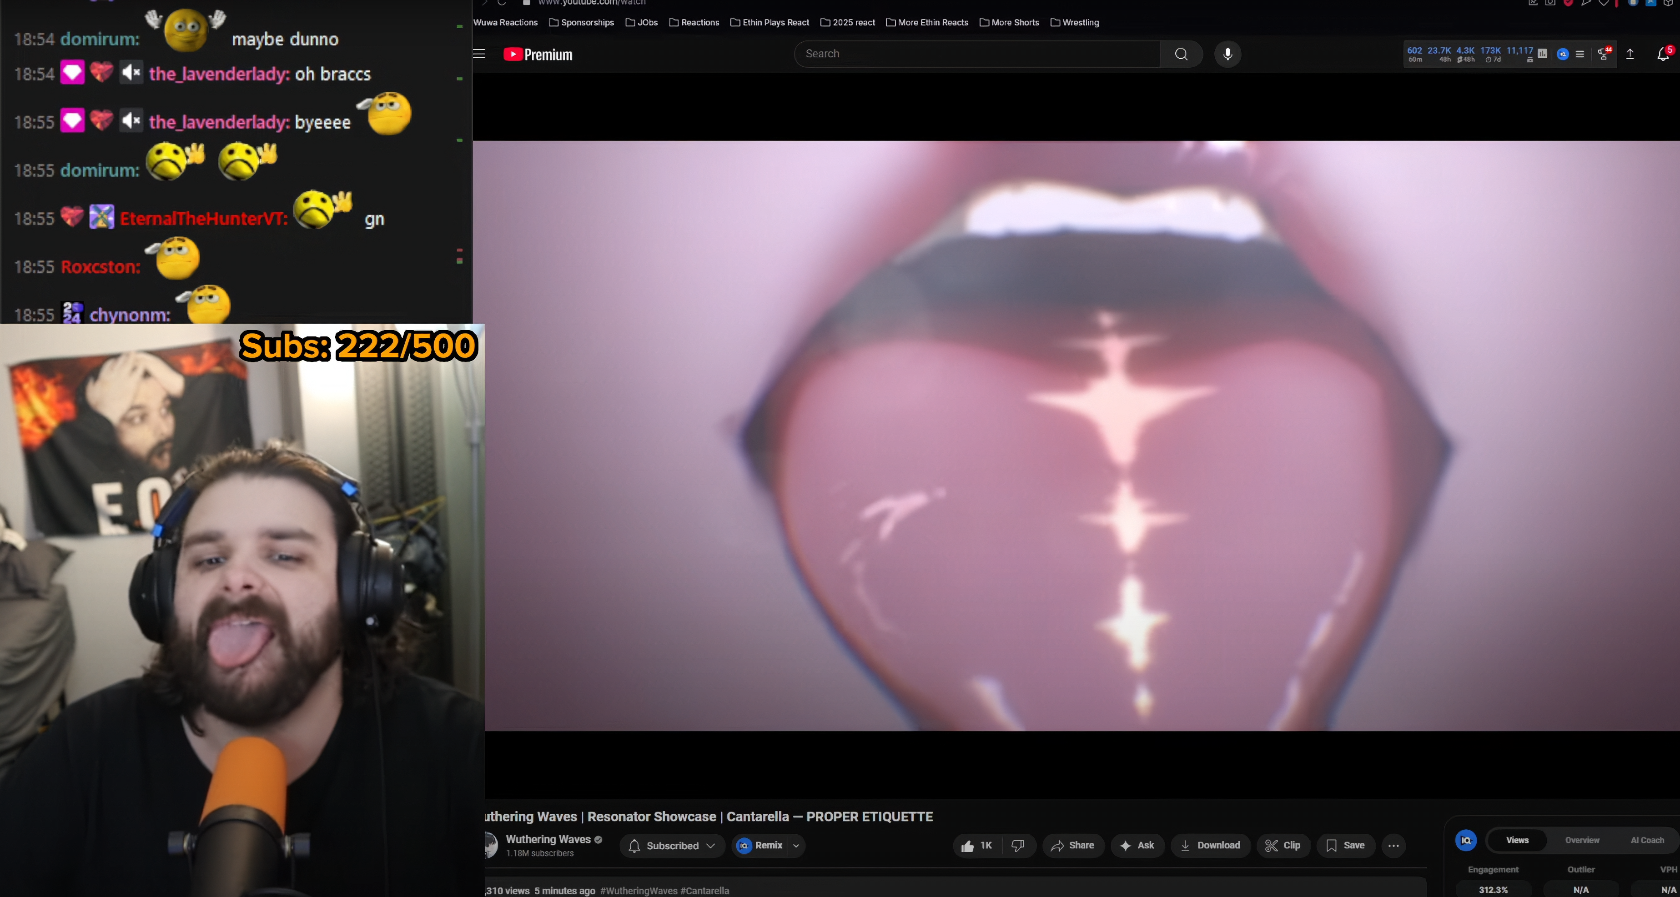Click the blue IQ icon in stats bar
The width and height of the screenshot is (1680, 897).
(x=1563, y=54)
